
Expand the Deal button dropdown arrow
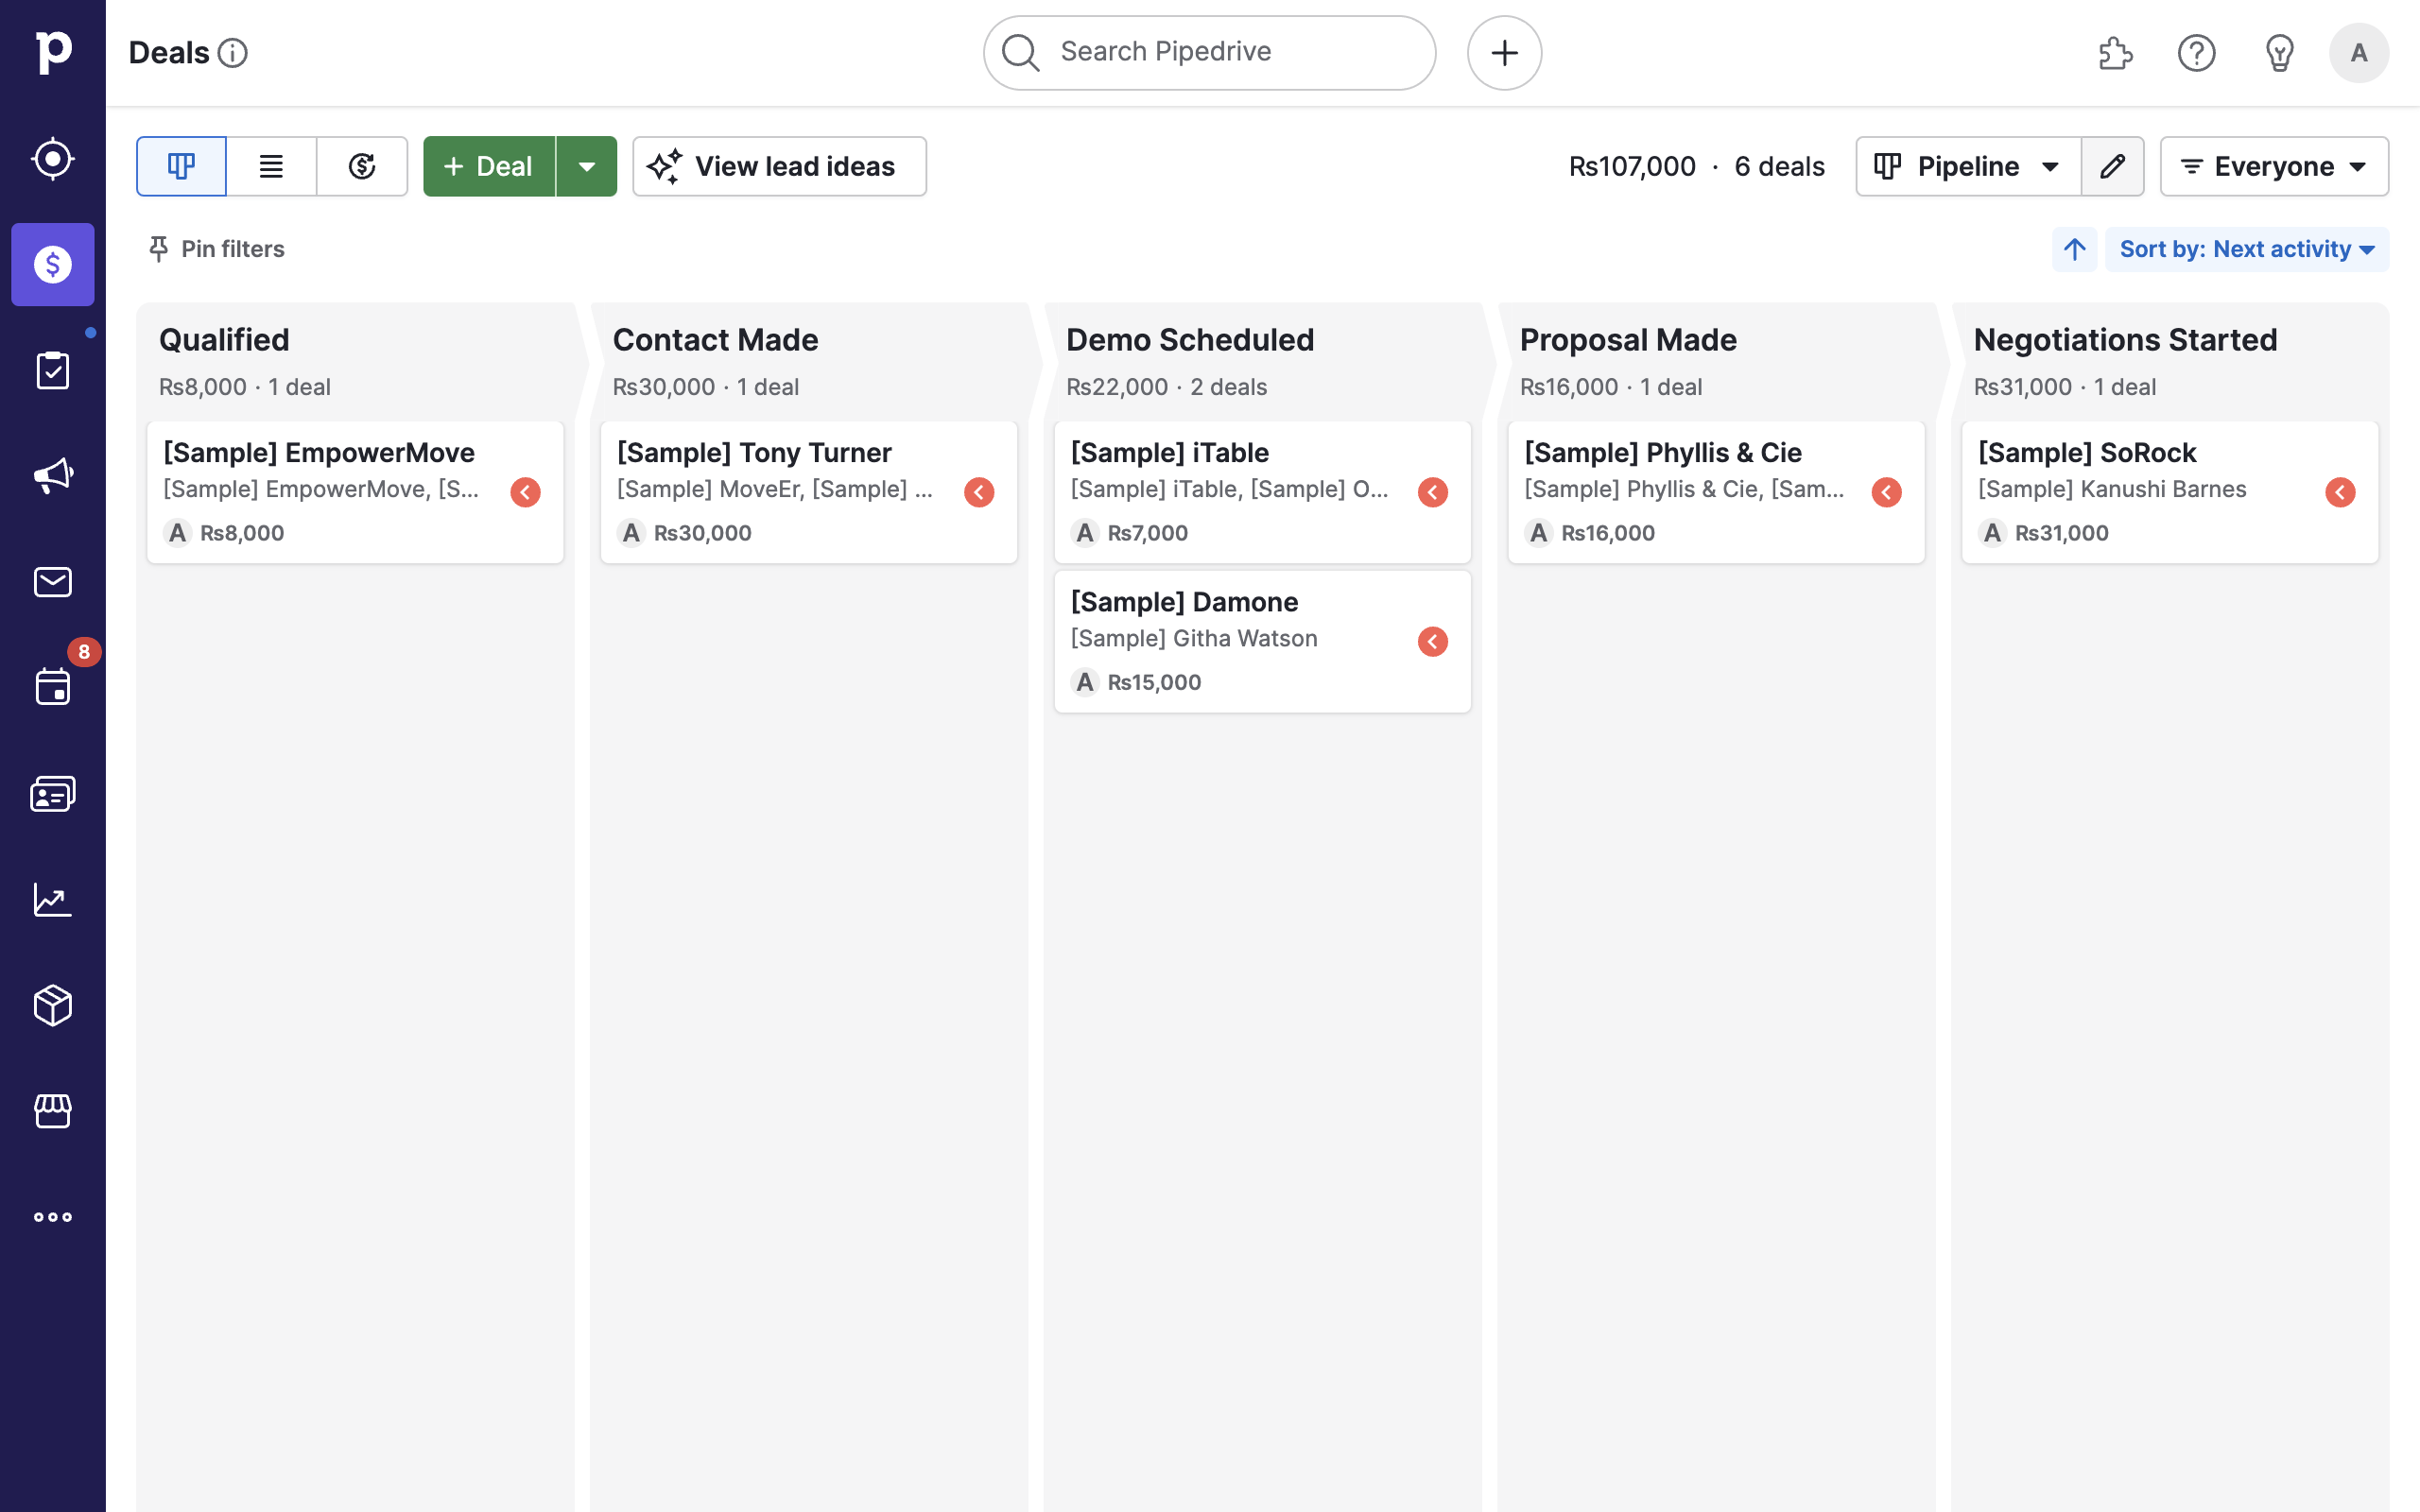pos(587,166)
